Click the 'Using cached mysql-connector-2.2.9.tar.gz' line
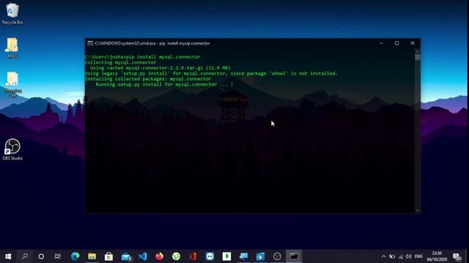The image size is (469, 263). tap(160, 68)
